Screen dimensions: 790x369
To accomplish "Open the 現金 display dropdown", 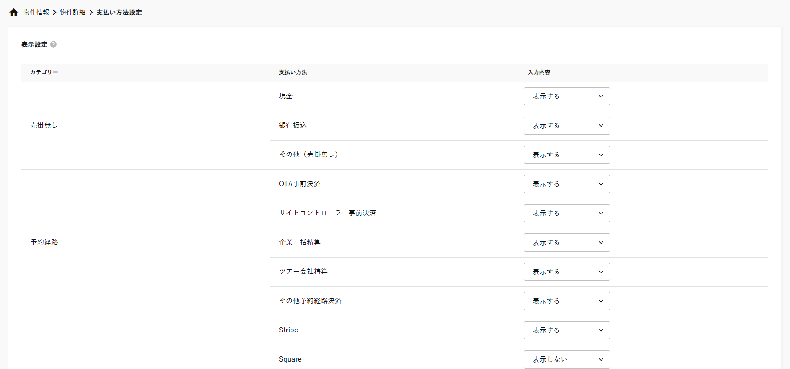I will point(566,97).
